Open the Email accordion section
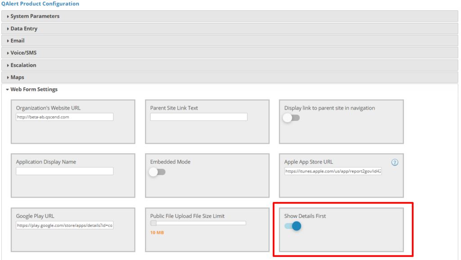Screen dimensions: 461x260 coord(18,41)
